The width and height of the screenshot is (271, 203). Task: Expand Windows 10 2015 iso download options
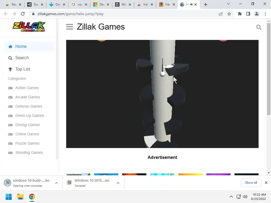118,183
